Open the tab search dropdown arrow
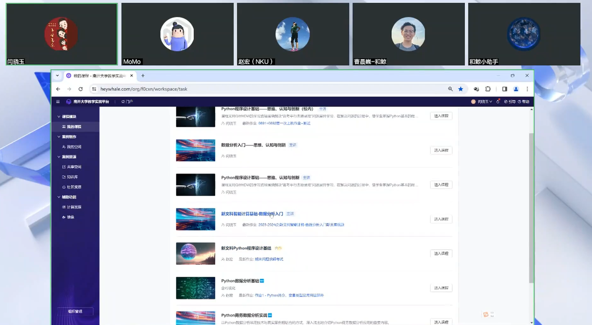 pyautogui.click(x=57, y=76)
